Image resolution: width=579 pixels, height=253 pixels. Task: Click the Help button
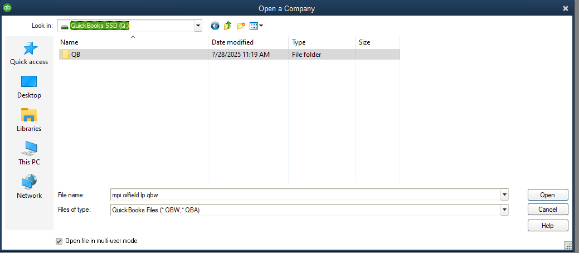(548, 225)
